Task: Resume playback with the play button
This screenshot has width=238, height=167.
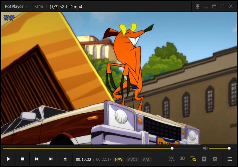Action: point(8,159)
